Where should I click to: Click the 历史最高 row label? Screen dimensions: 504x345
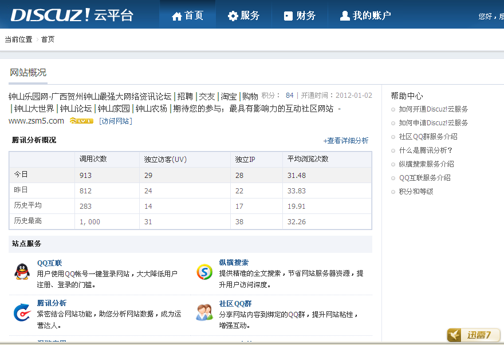tap(27, 221)
